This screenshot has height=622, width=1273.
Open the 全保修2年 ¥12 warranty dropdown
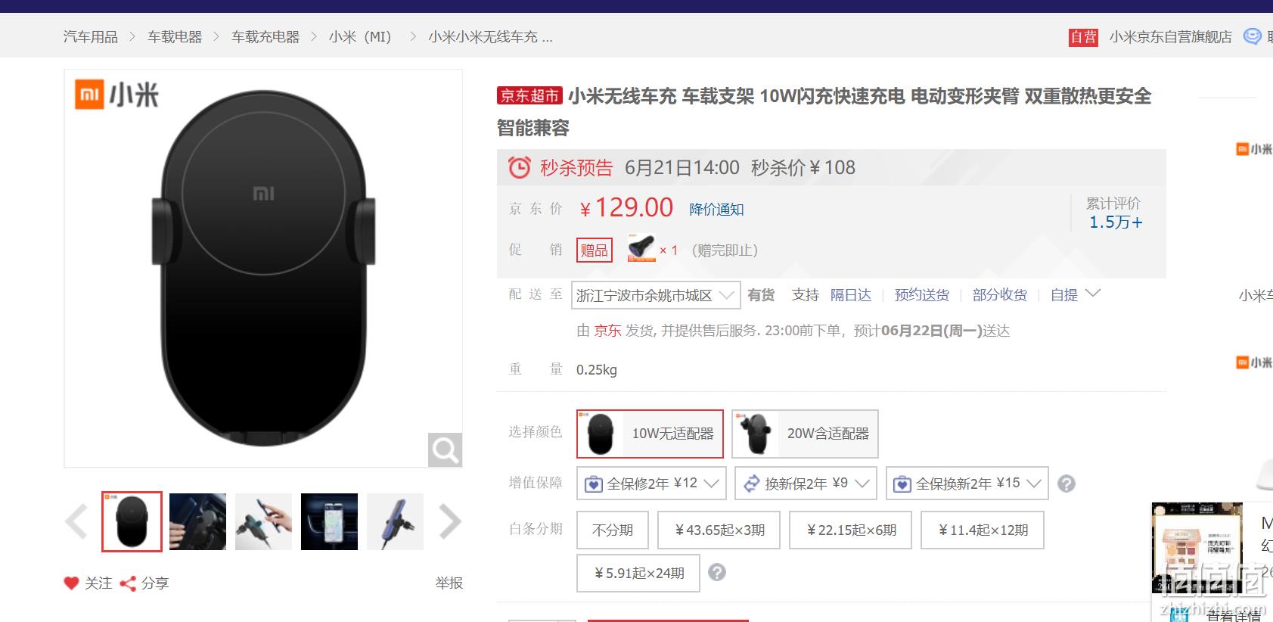click(651, 484)
